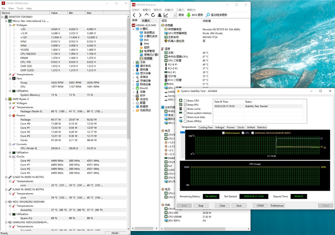Viewport: 335px width, 235px height.
Task: Open the Tools menu in HWMonitor
Action: point(20,8)
